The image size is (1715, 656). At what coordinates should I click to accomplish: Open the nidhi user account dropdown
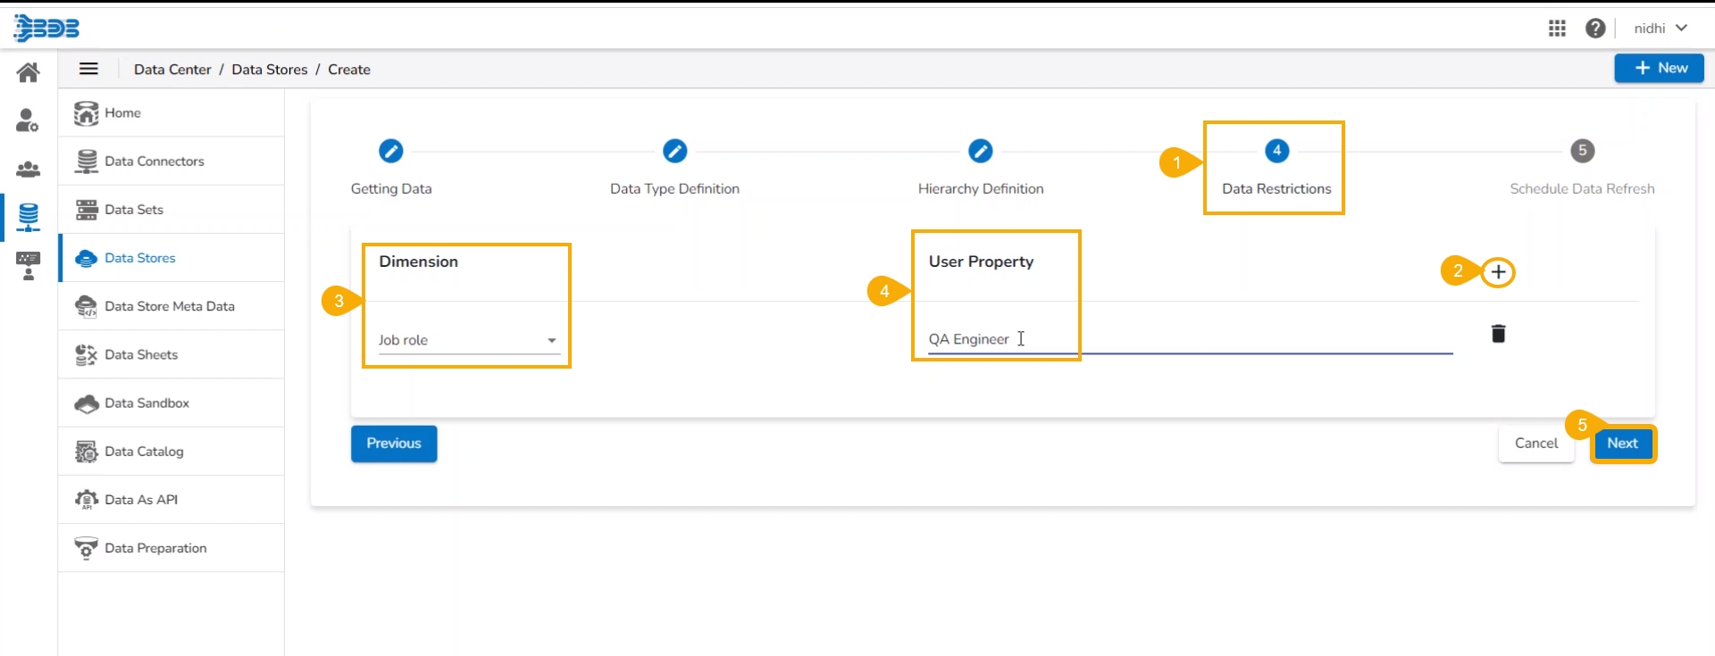1660,29
